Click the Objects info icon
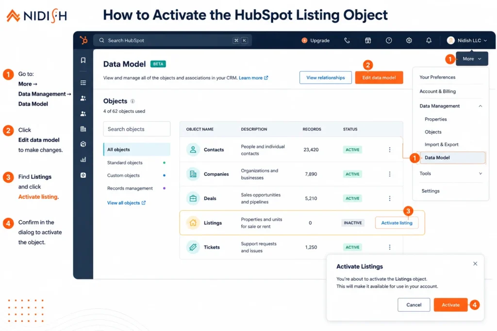Screen dimensions: 497x331 [x=133, y=101]
